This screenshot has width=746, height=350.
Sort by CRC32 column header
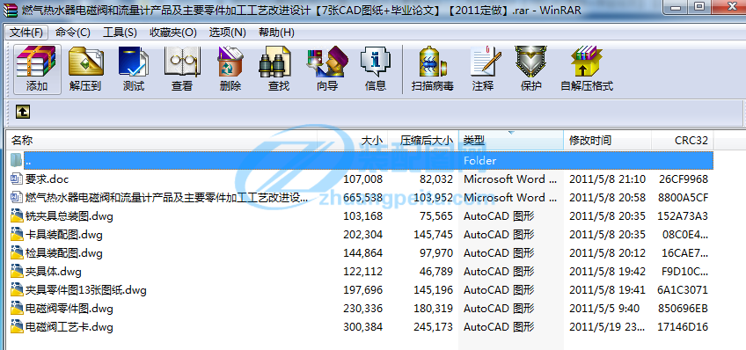point(683,141)
